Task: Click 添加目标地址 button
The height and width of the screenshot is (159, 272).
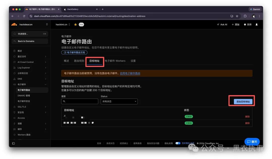Action: click(x=243, y=102)
